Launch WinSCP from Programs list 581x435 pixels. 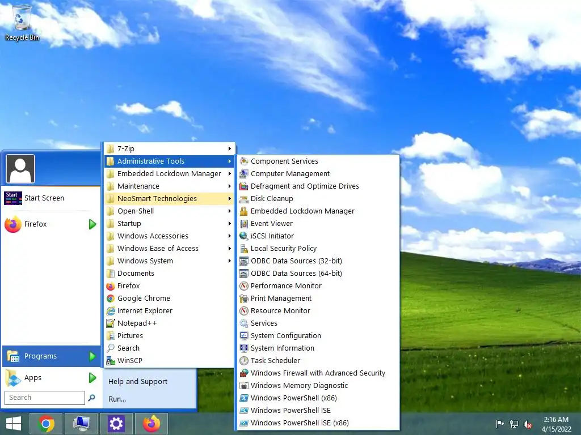[169, 360]
